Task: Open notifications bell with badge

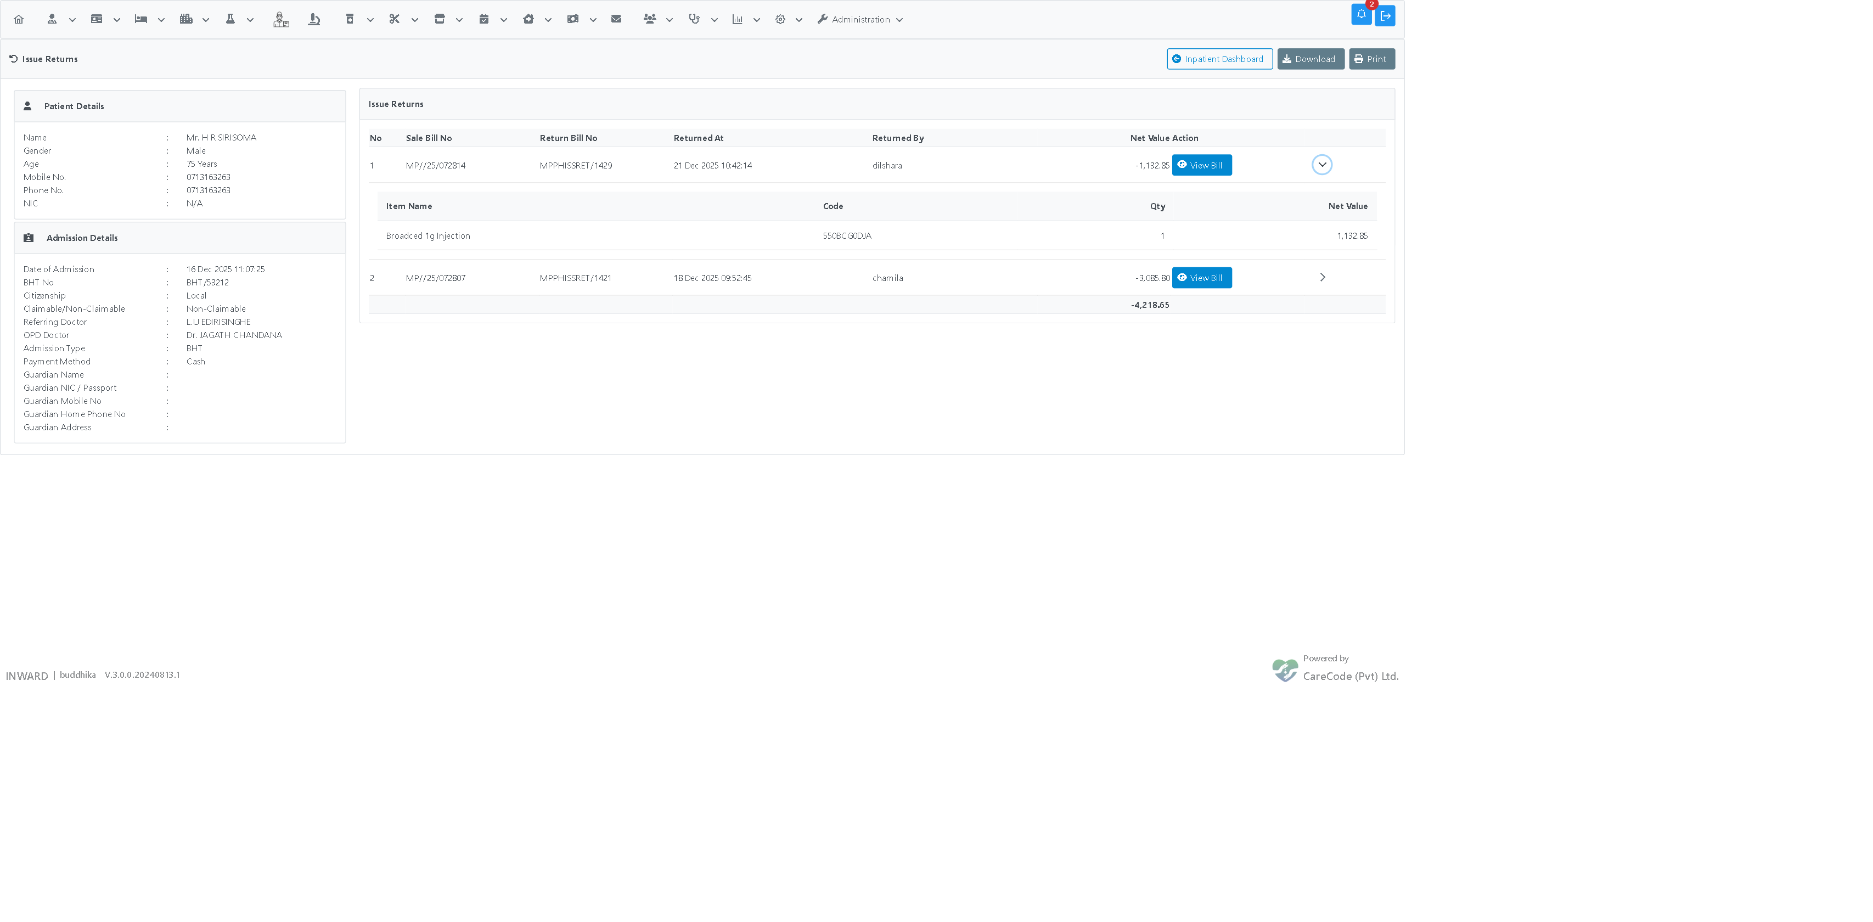Action: click(x=1361, y=14)
